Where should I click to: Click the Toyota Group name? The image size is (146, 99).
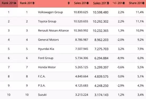[x=47, y=22]
